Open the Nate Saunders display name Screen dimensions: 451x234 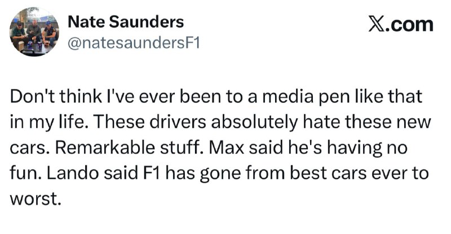pyautogui.click(x=125, y=22)
